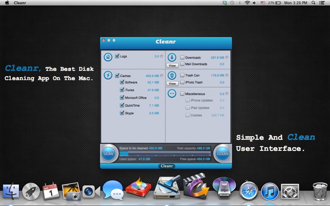This screenshot has width=330, height=206.
Task: Click the Logs paw icon
Action: tap(108, 57)
